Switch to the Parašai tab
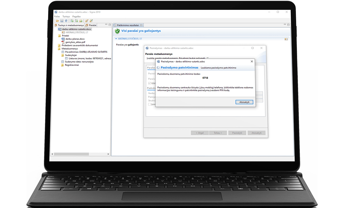 91,25
